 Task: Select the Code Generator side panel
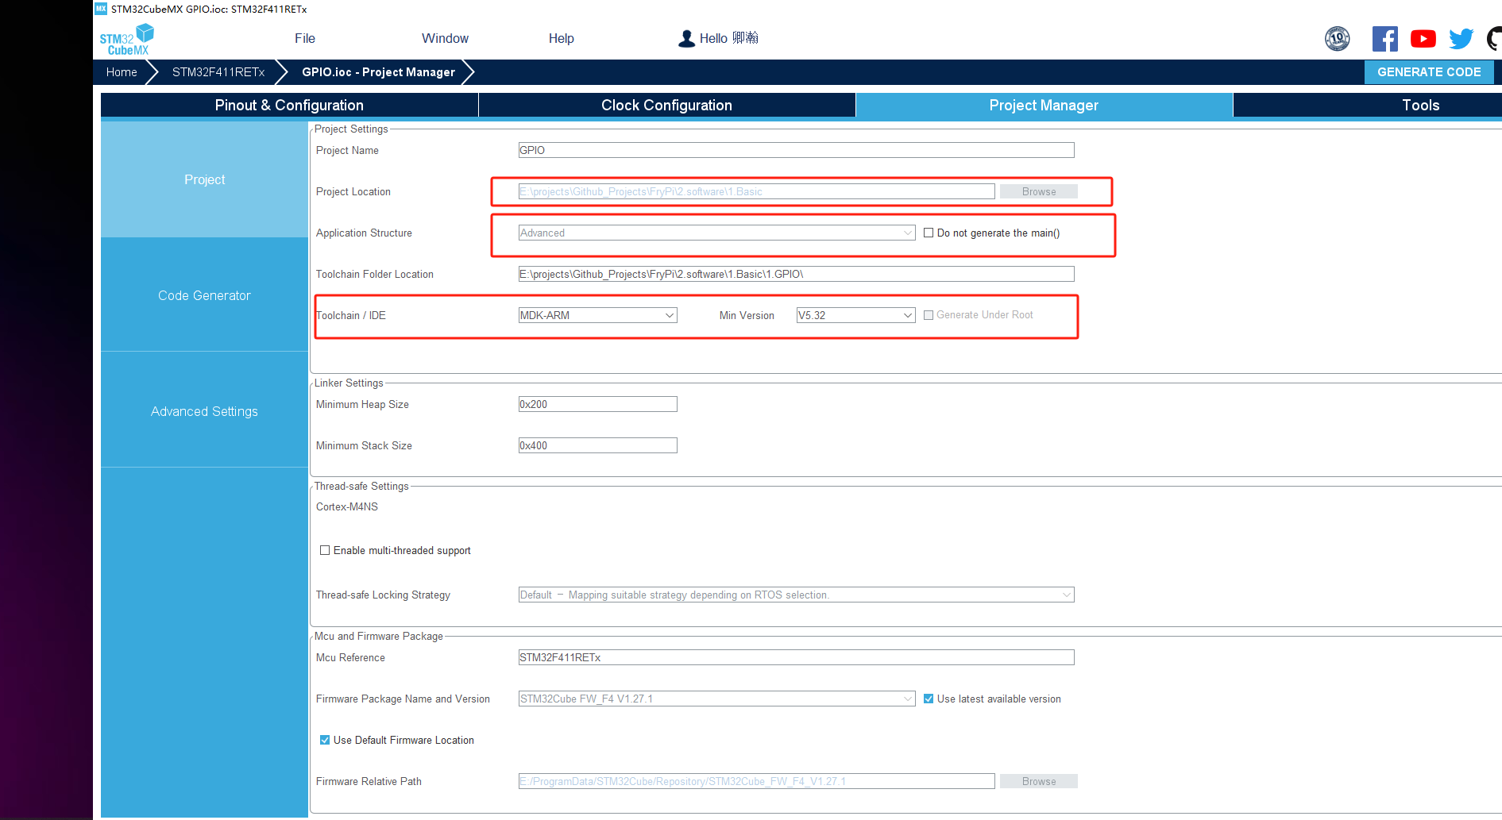coord(204,295)
